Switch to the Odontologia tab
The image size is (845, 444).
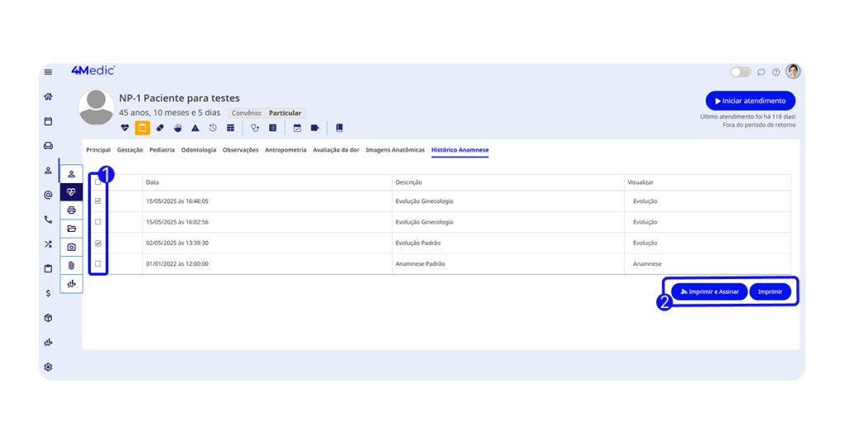click(198, 150)
